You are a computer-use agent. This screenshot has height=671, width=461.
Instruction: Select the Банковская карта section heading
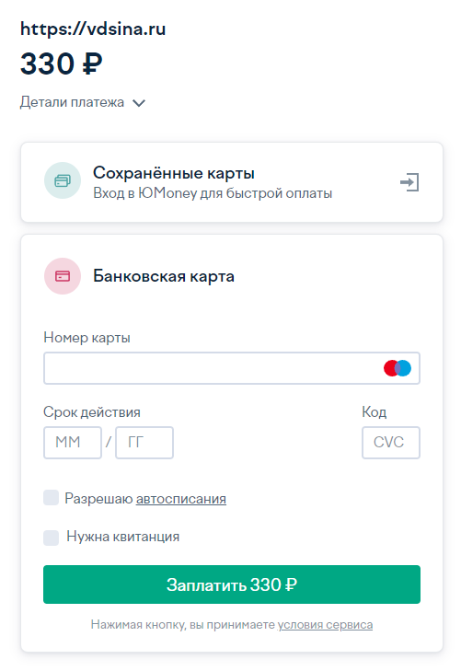(164, 276)
